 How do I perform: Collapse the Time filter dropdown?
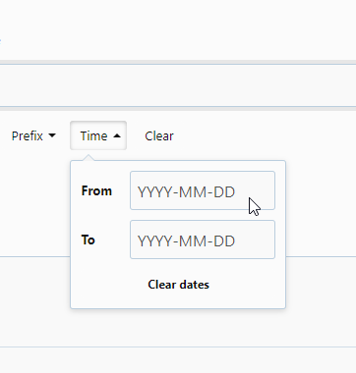click(98, 135)
